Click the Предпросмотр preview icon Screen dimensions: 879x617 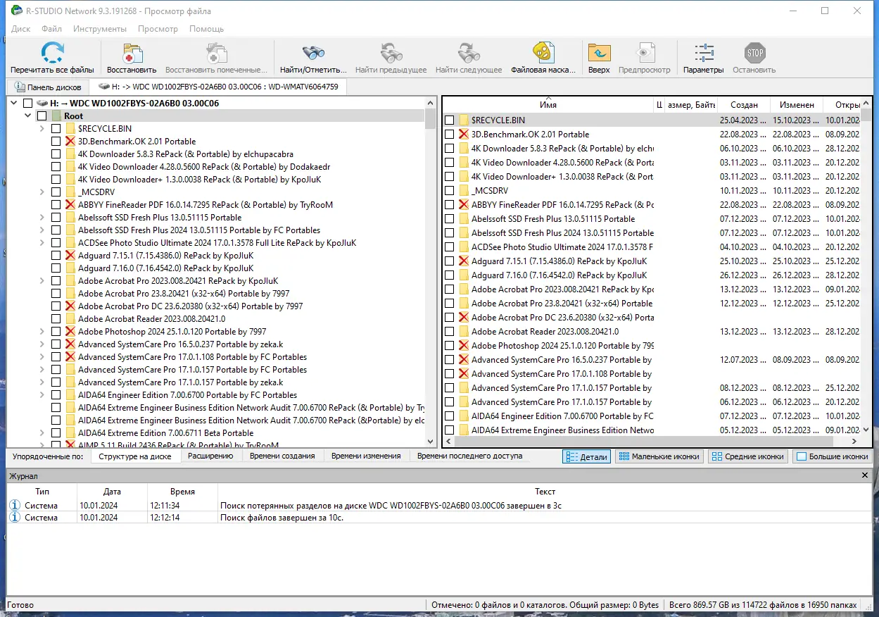(x=644, y=53)
